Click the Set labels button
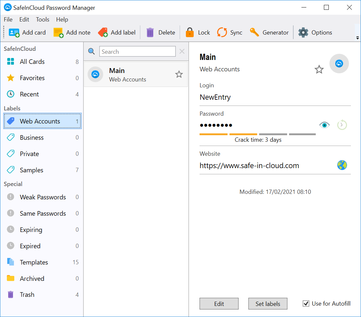The height and width of the screenshot is (317, 361). click(268, 304)
